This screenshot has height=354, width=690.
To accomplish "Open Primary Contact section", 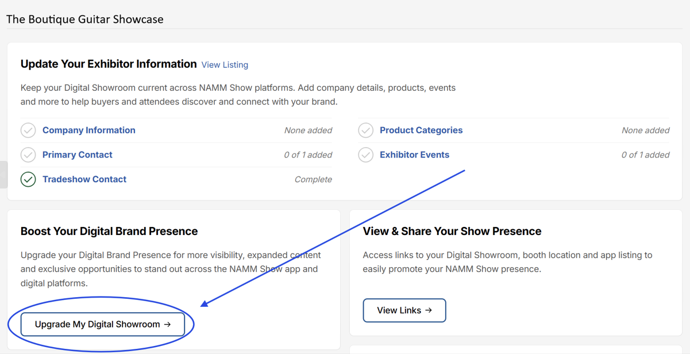I will coord(77,155).
